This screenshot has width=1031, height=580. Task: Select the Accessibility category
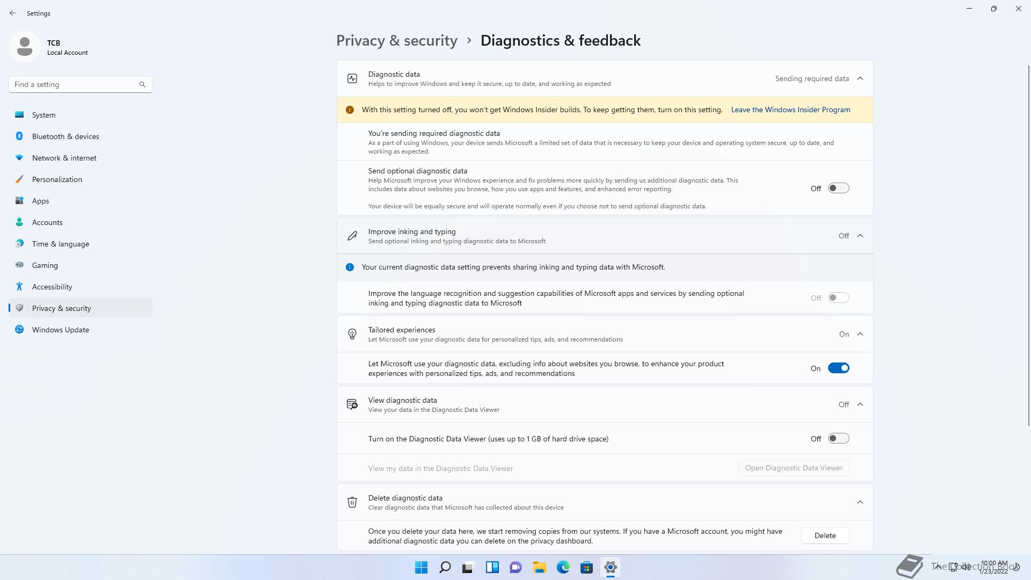click(x=81, y=287)
